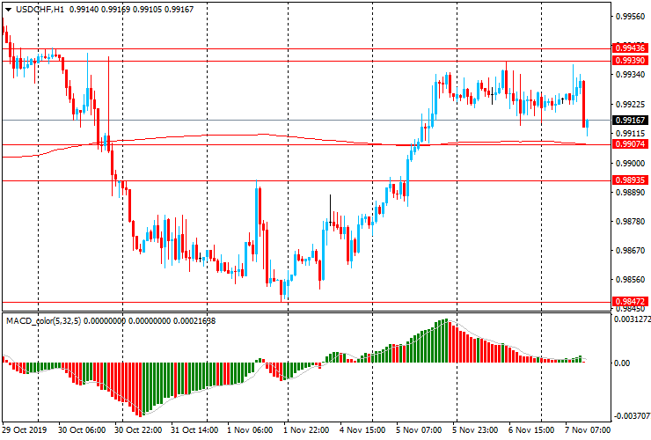
Task: Click the USDCHF,H1 chart title text
Action: (40, 8)
